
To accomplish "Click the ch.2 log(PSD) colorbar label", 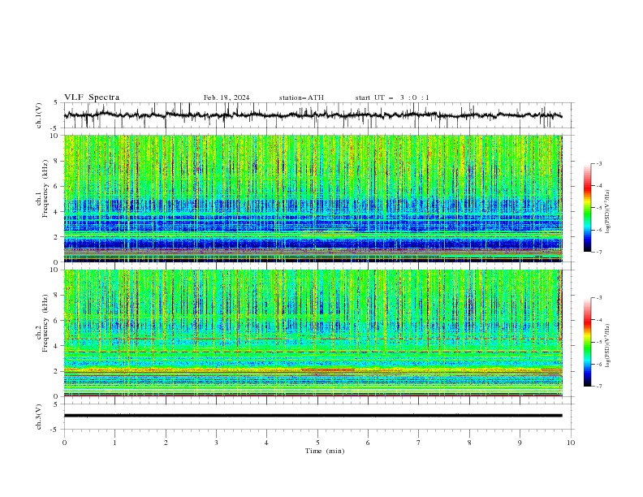I will point(608,346).
